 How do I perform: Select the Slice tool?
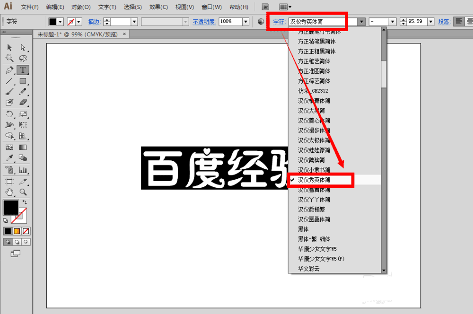coord(23,181)
